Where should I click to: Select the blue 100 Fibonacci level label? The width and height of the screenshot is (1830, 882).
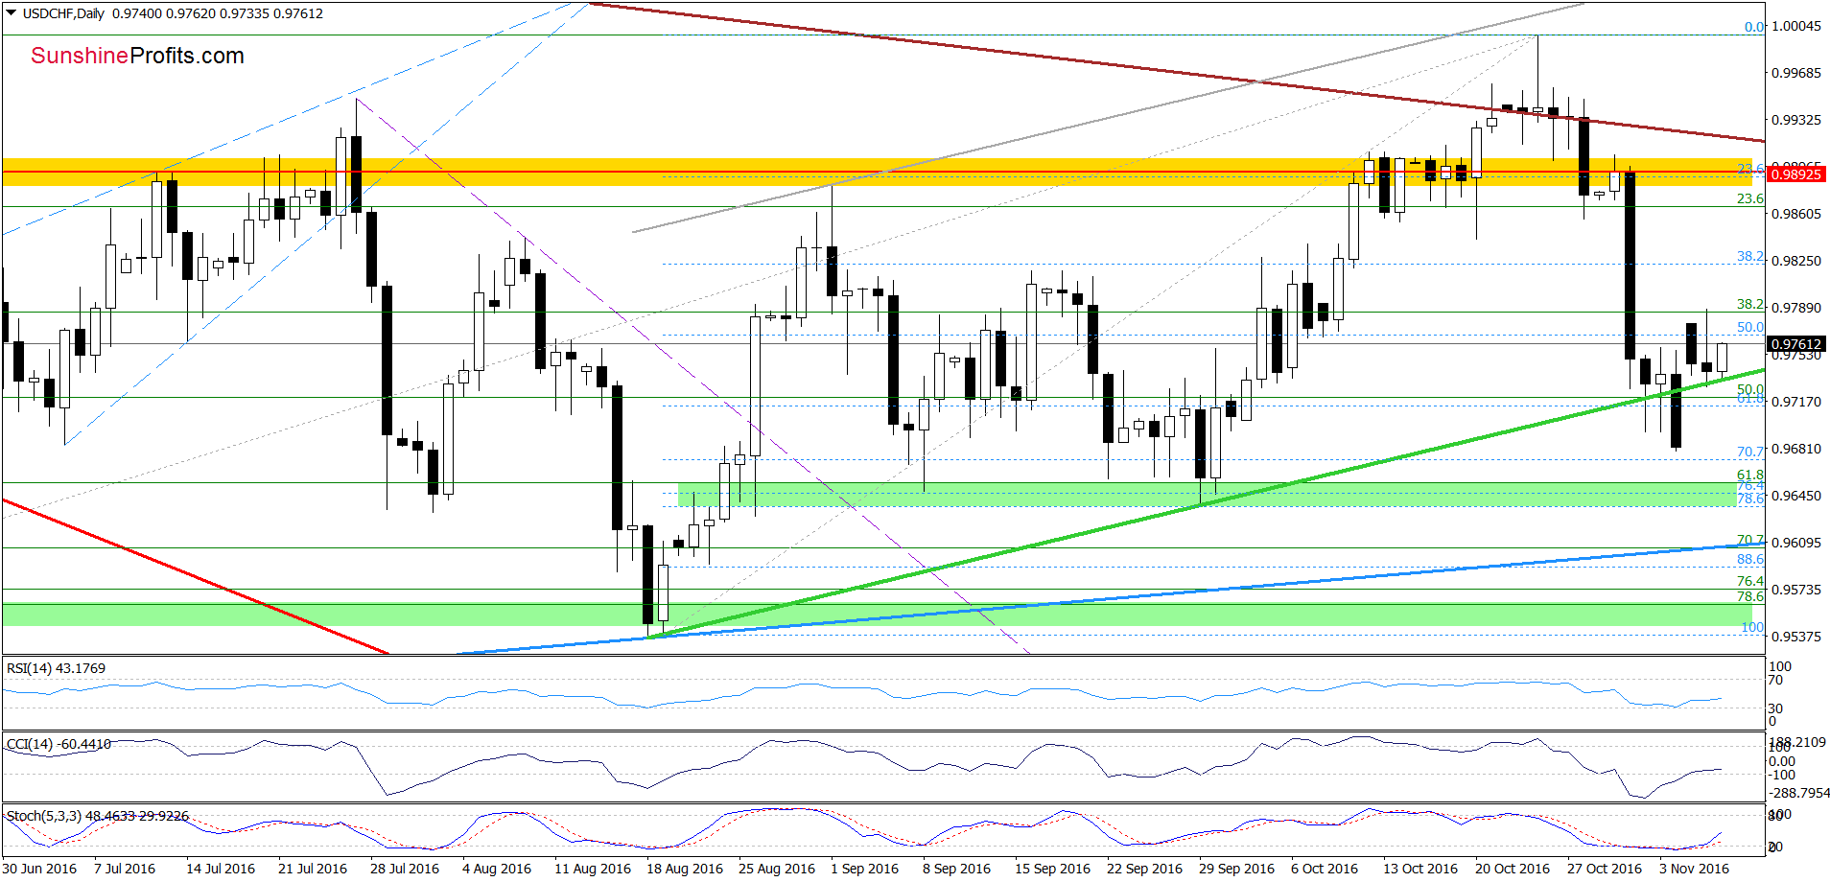pyautogui.click(x=1752, y=627)
